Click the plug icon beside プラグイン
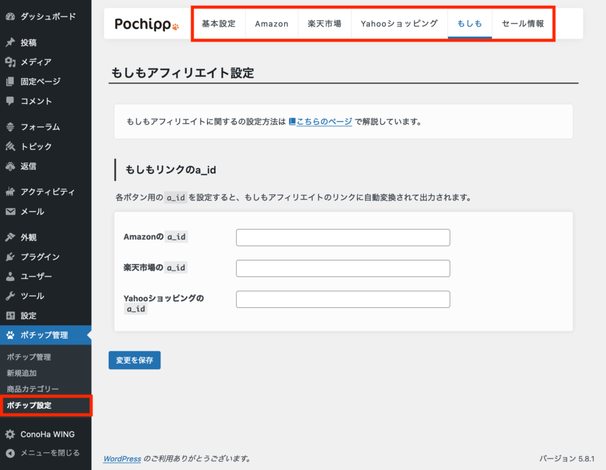Viewport: 606px width, 470px height. tap(11, 257)
